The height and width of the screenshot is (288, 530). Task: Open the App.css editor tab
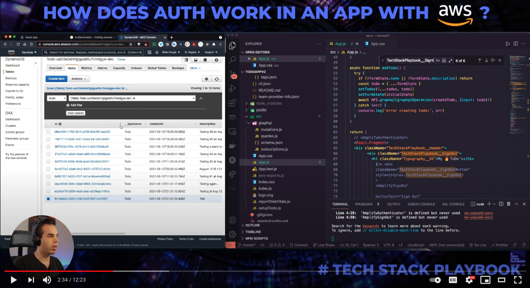coord(377,44)
